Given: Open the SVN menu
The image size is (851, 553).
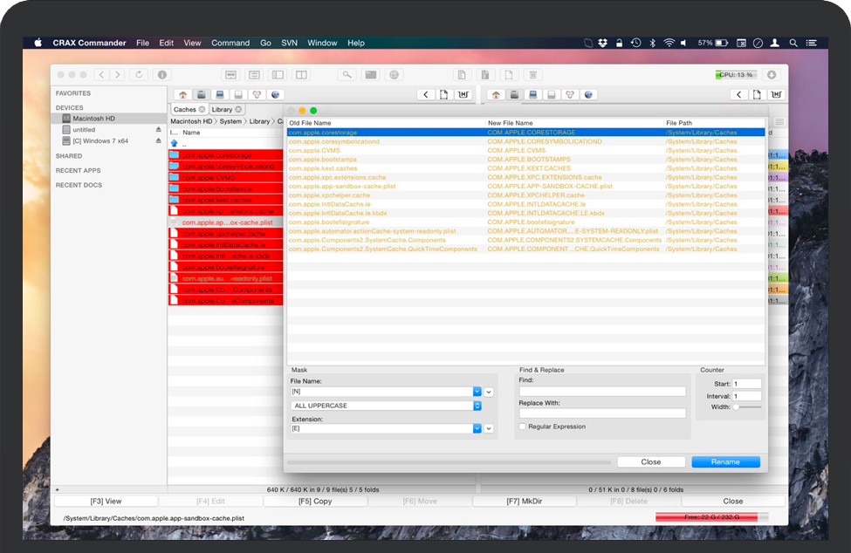Looking at the screenshot, I should (x=289, y=43).
